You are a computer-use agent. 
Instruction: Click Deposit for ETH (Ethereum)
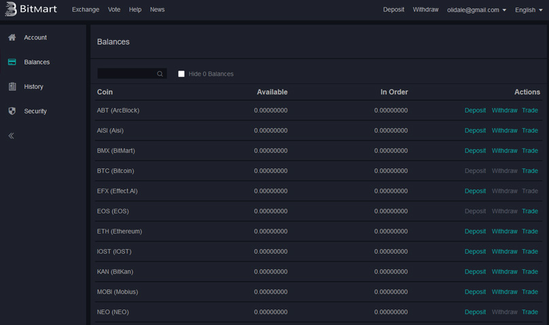pyautogui.click(x=475, y=231)
